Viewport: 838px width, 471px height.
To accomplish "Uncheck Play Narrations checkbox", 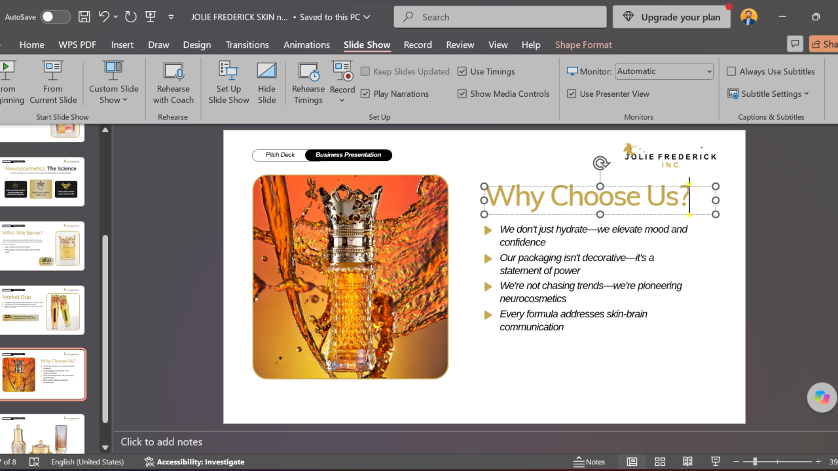I will (365, 94).
